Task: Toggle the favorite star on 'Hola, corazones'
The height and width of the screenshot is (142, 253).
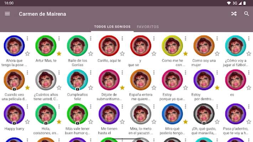Action: (59, 122)
